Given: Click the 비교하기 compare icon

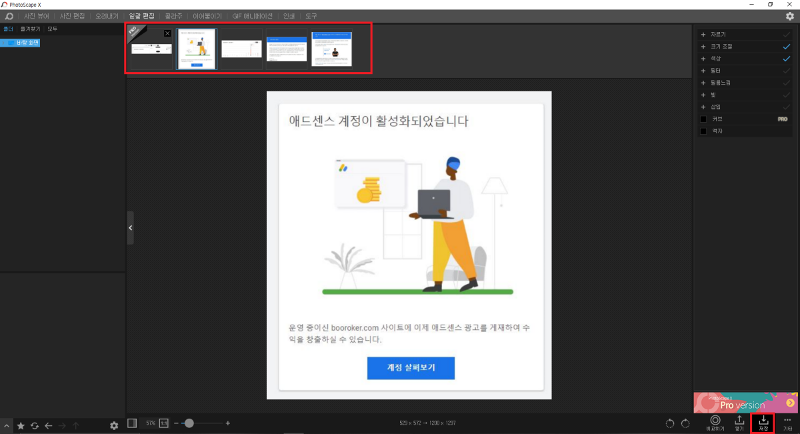Looking at the screenshot, I should pyautogui.click(x=715, y=423).
